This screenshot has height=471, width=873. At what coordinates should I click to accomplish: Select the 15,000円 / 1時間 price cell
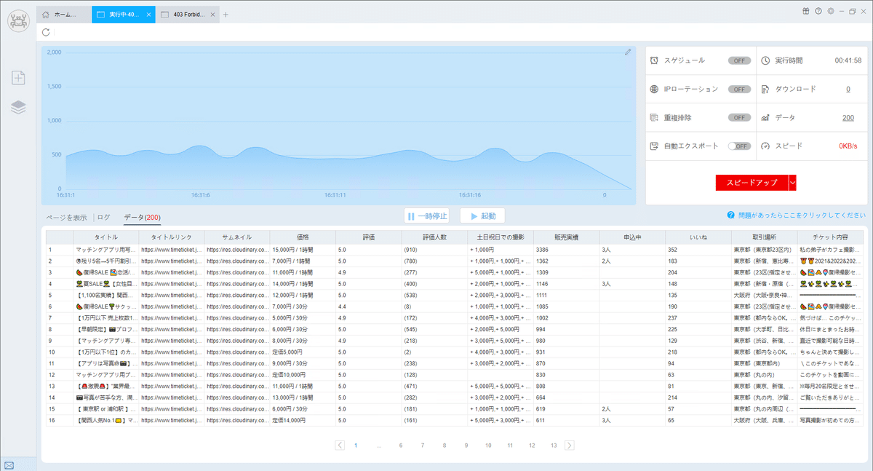click(x=303, y=250)
